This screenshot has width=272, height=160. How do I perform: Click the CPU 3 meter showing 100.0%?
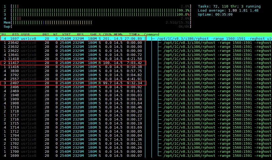coord(97,14)
